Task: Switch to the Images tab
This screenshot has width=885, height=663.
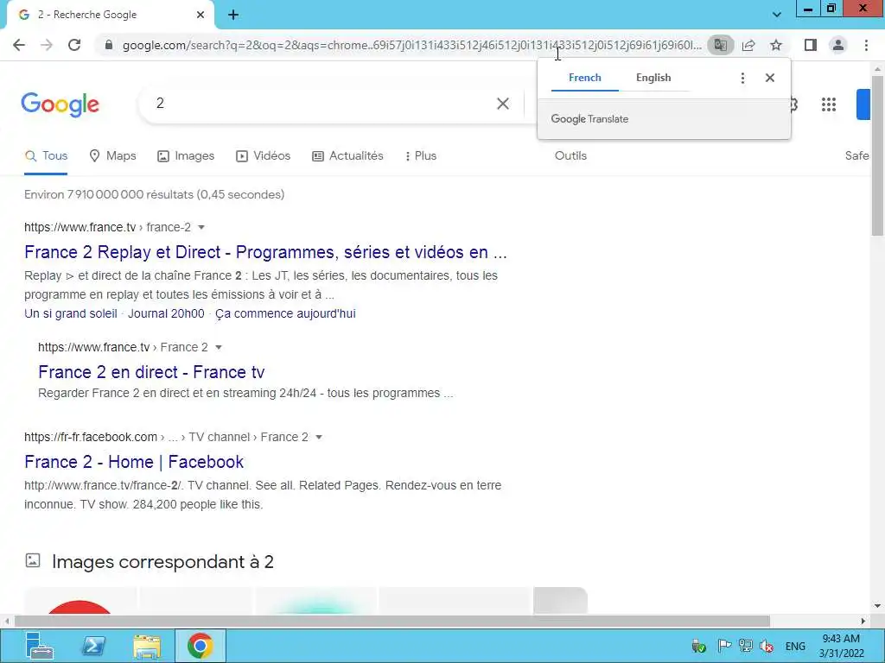Action: click(186, 156)
